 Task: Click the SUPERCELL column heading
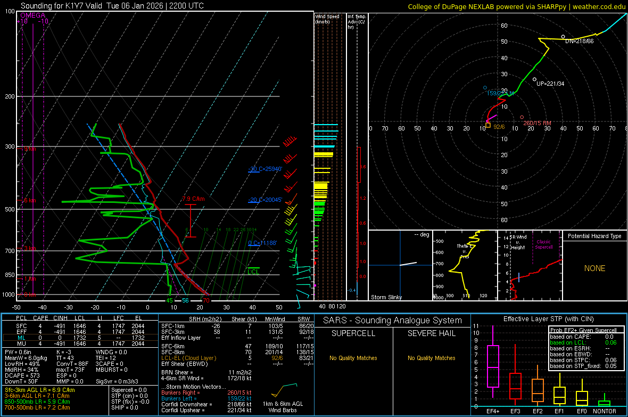point(353,333)
